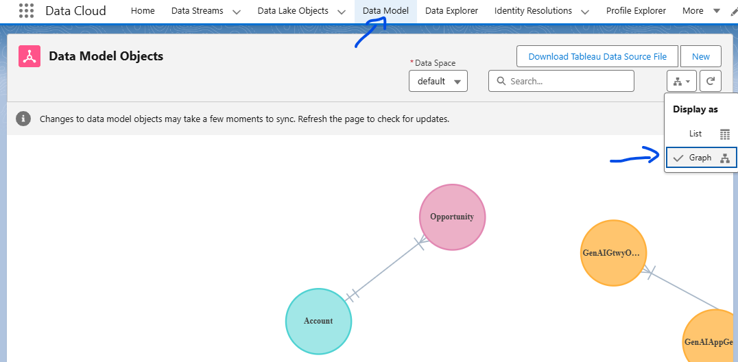Switch to the Data Explorer tab
The image size is (738, 362).
pyautogui.click(x=451, y=11)
